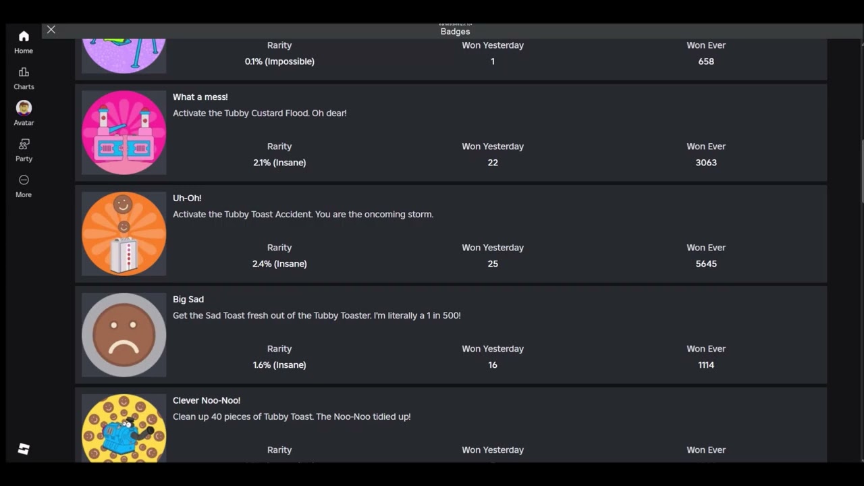This screenshot has width=864, height=486.
Task: Click the Badges header title
Action: [x=455, y=32]
